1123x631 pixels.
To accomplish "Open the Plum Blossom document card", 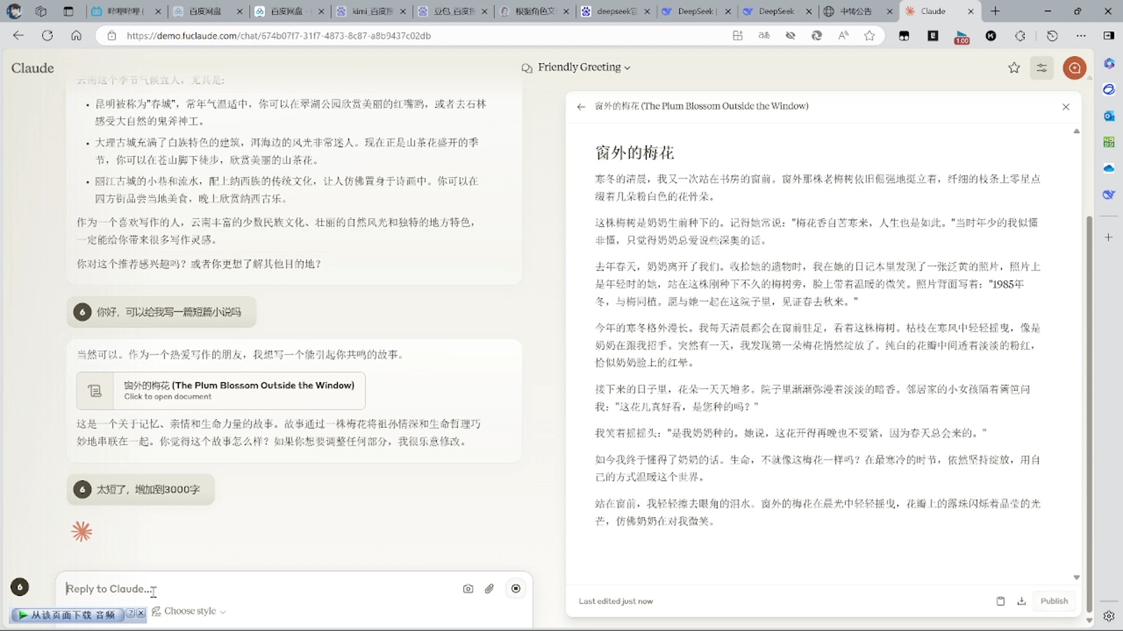I will coord(221,390).
